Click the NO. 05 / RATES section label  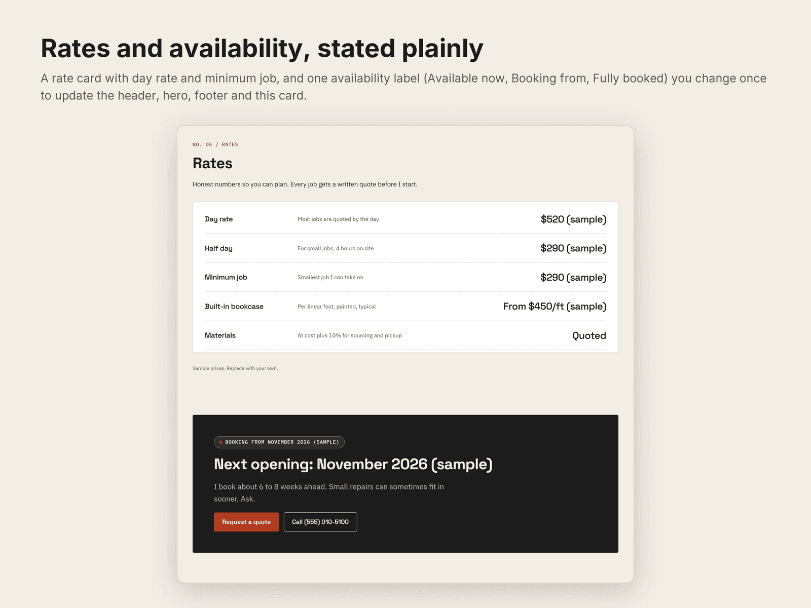[215, 144]
